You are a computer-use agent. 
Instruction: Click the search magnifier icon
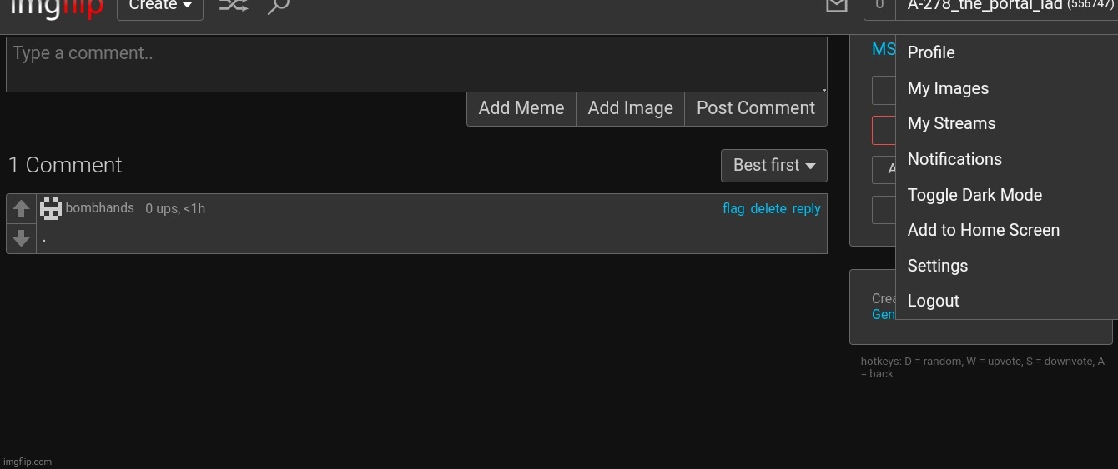point(278,7)
